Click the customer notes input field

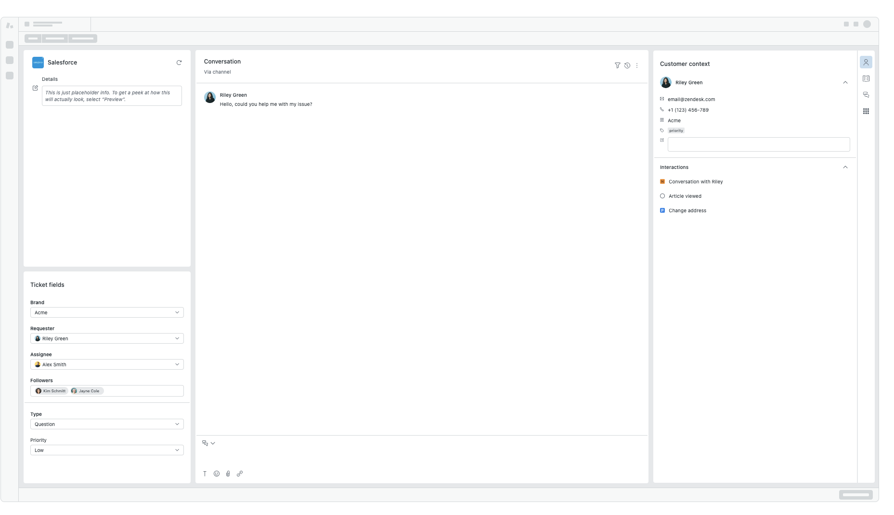pos(758,144)
